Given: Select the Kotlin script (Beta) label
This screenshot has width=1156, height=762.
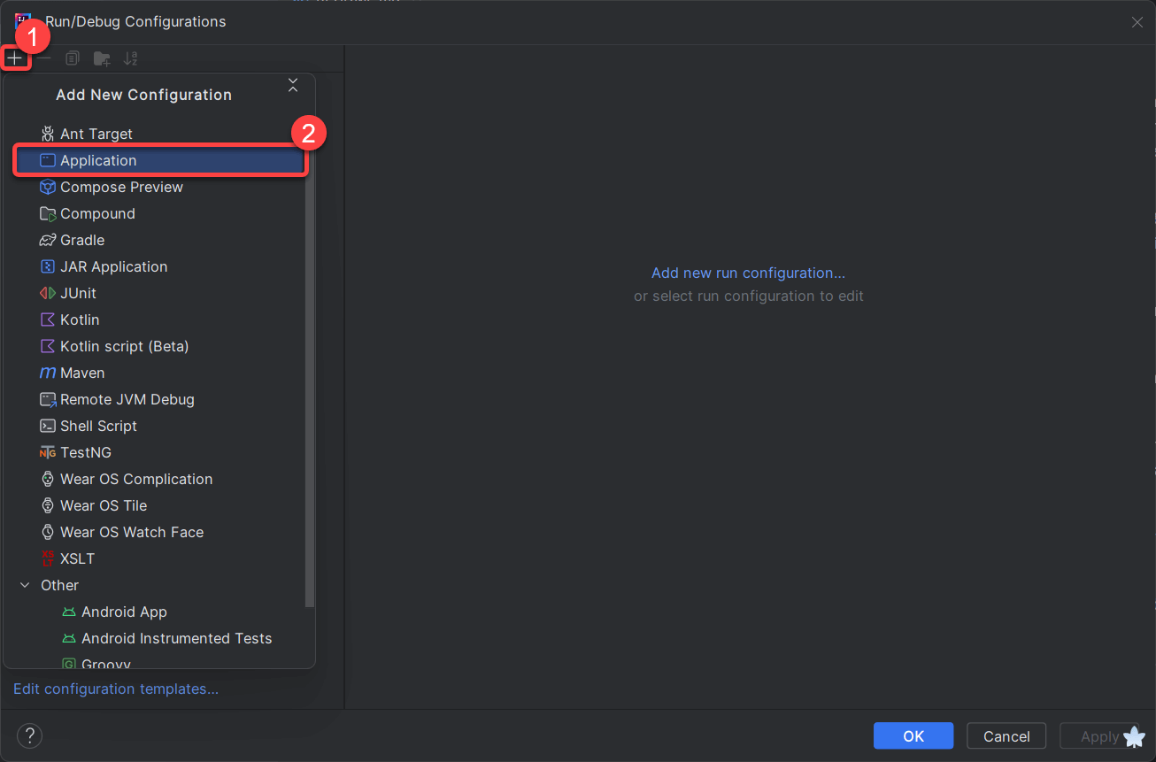Looking at the screenshot, I should [125, 346].
